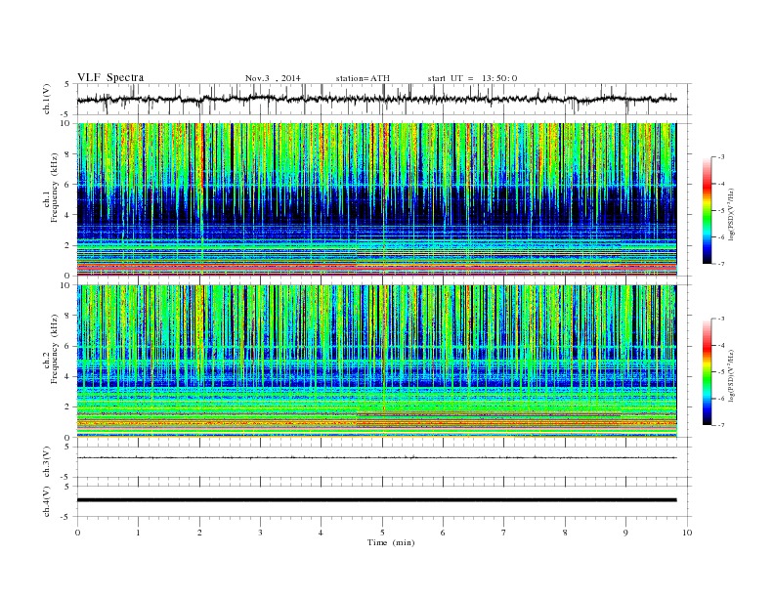Click the 'ch.1(V)' waveform axis label
Viewport: 774px width, 598px height.
click(47, 100)
